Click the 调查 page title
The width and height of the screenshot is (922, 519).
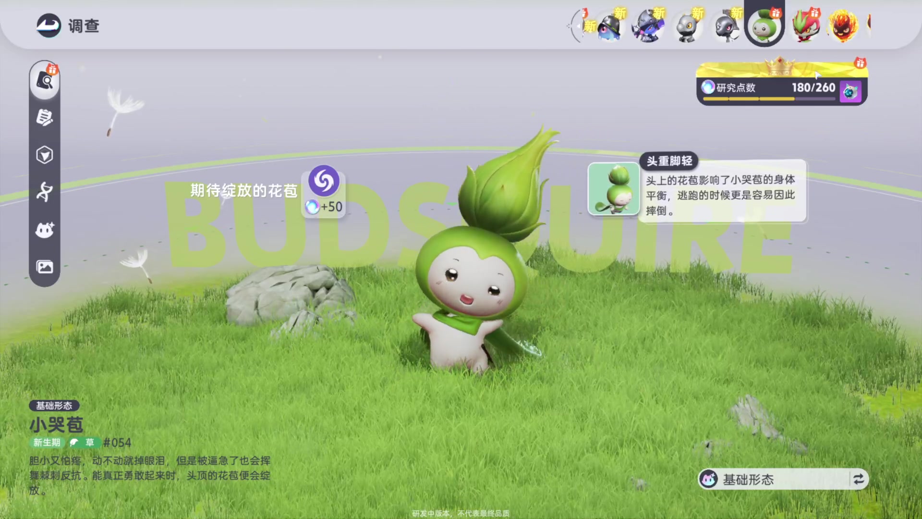tap(84, 26)
